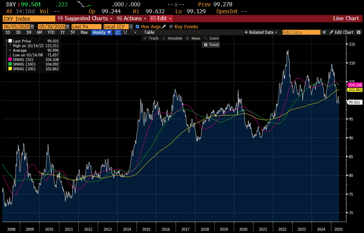Open the Suggested Charts menu
The height and width of the screenshot is (233, 364).
[85, 18]
